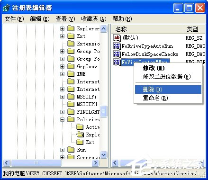The width and height of the screenshot is (208, 180).
Task: Expand the Run tree node
Action: (x=63, y=150)
